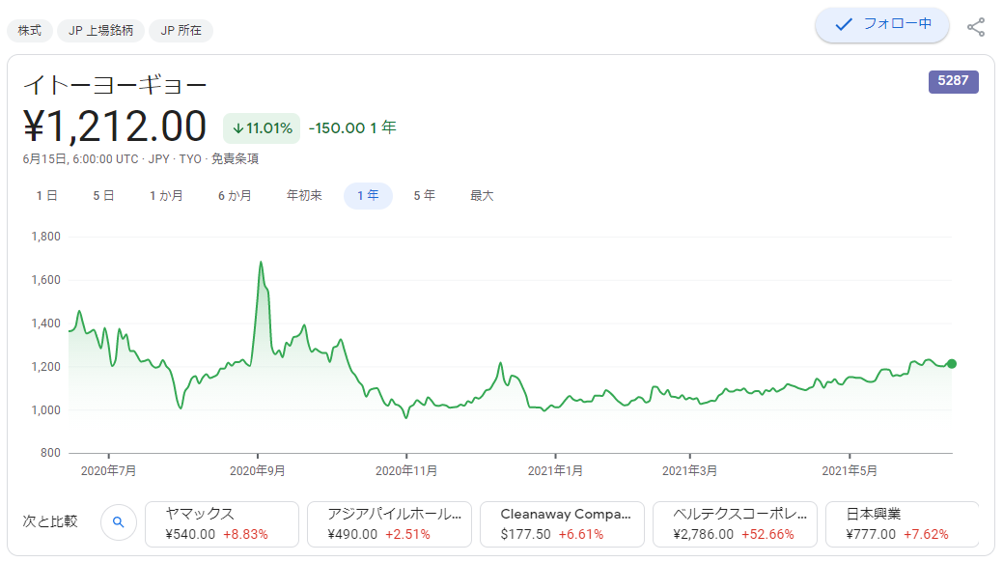Viewport: 1003px width, 562px height.
Task: Click the 1,400 y-axis label
Action: (46, 323)
